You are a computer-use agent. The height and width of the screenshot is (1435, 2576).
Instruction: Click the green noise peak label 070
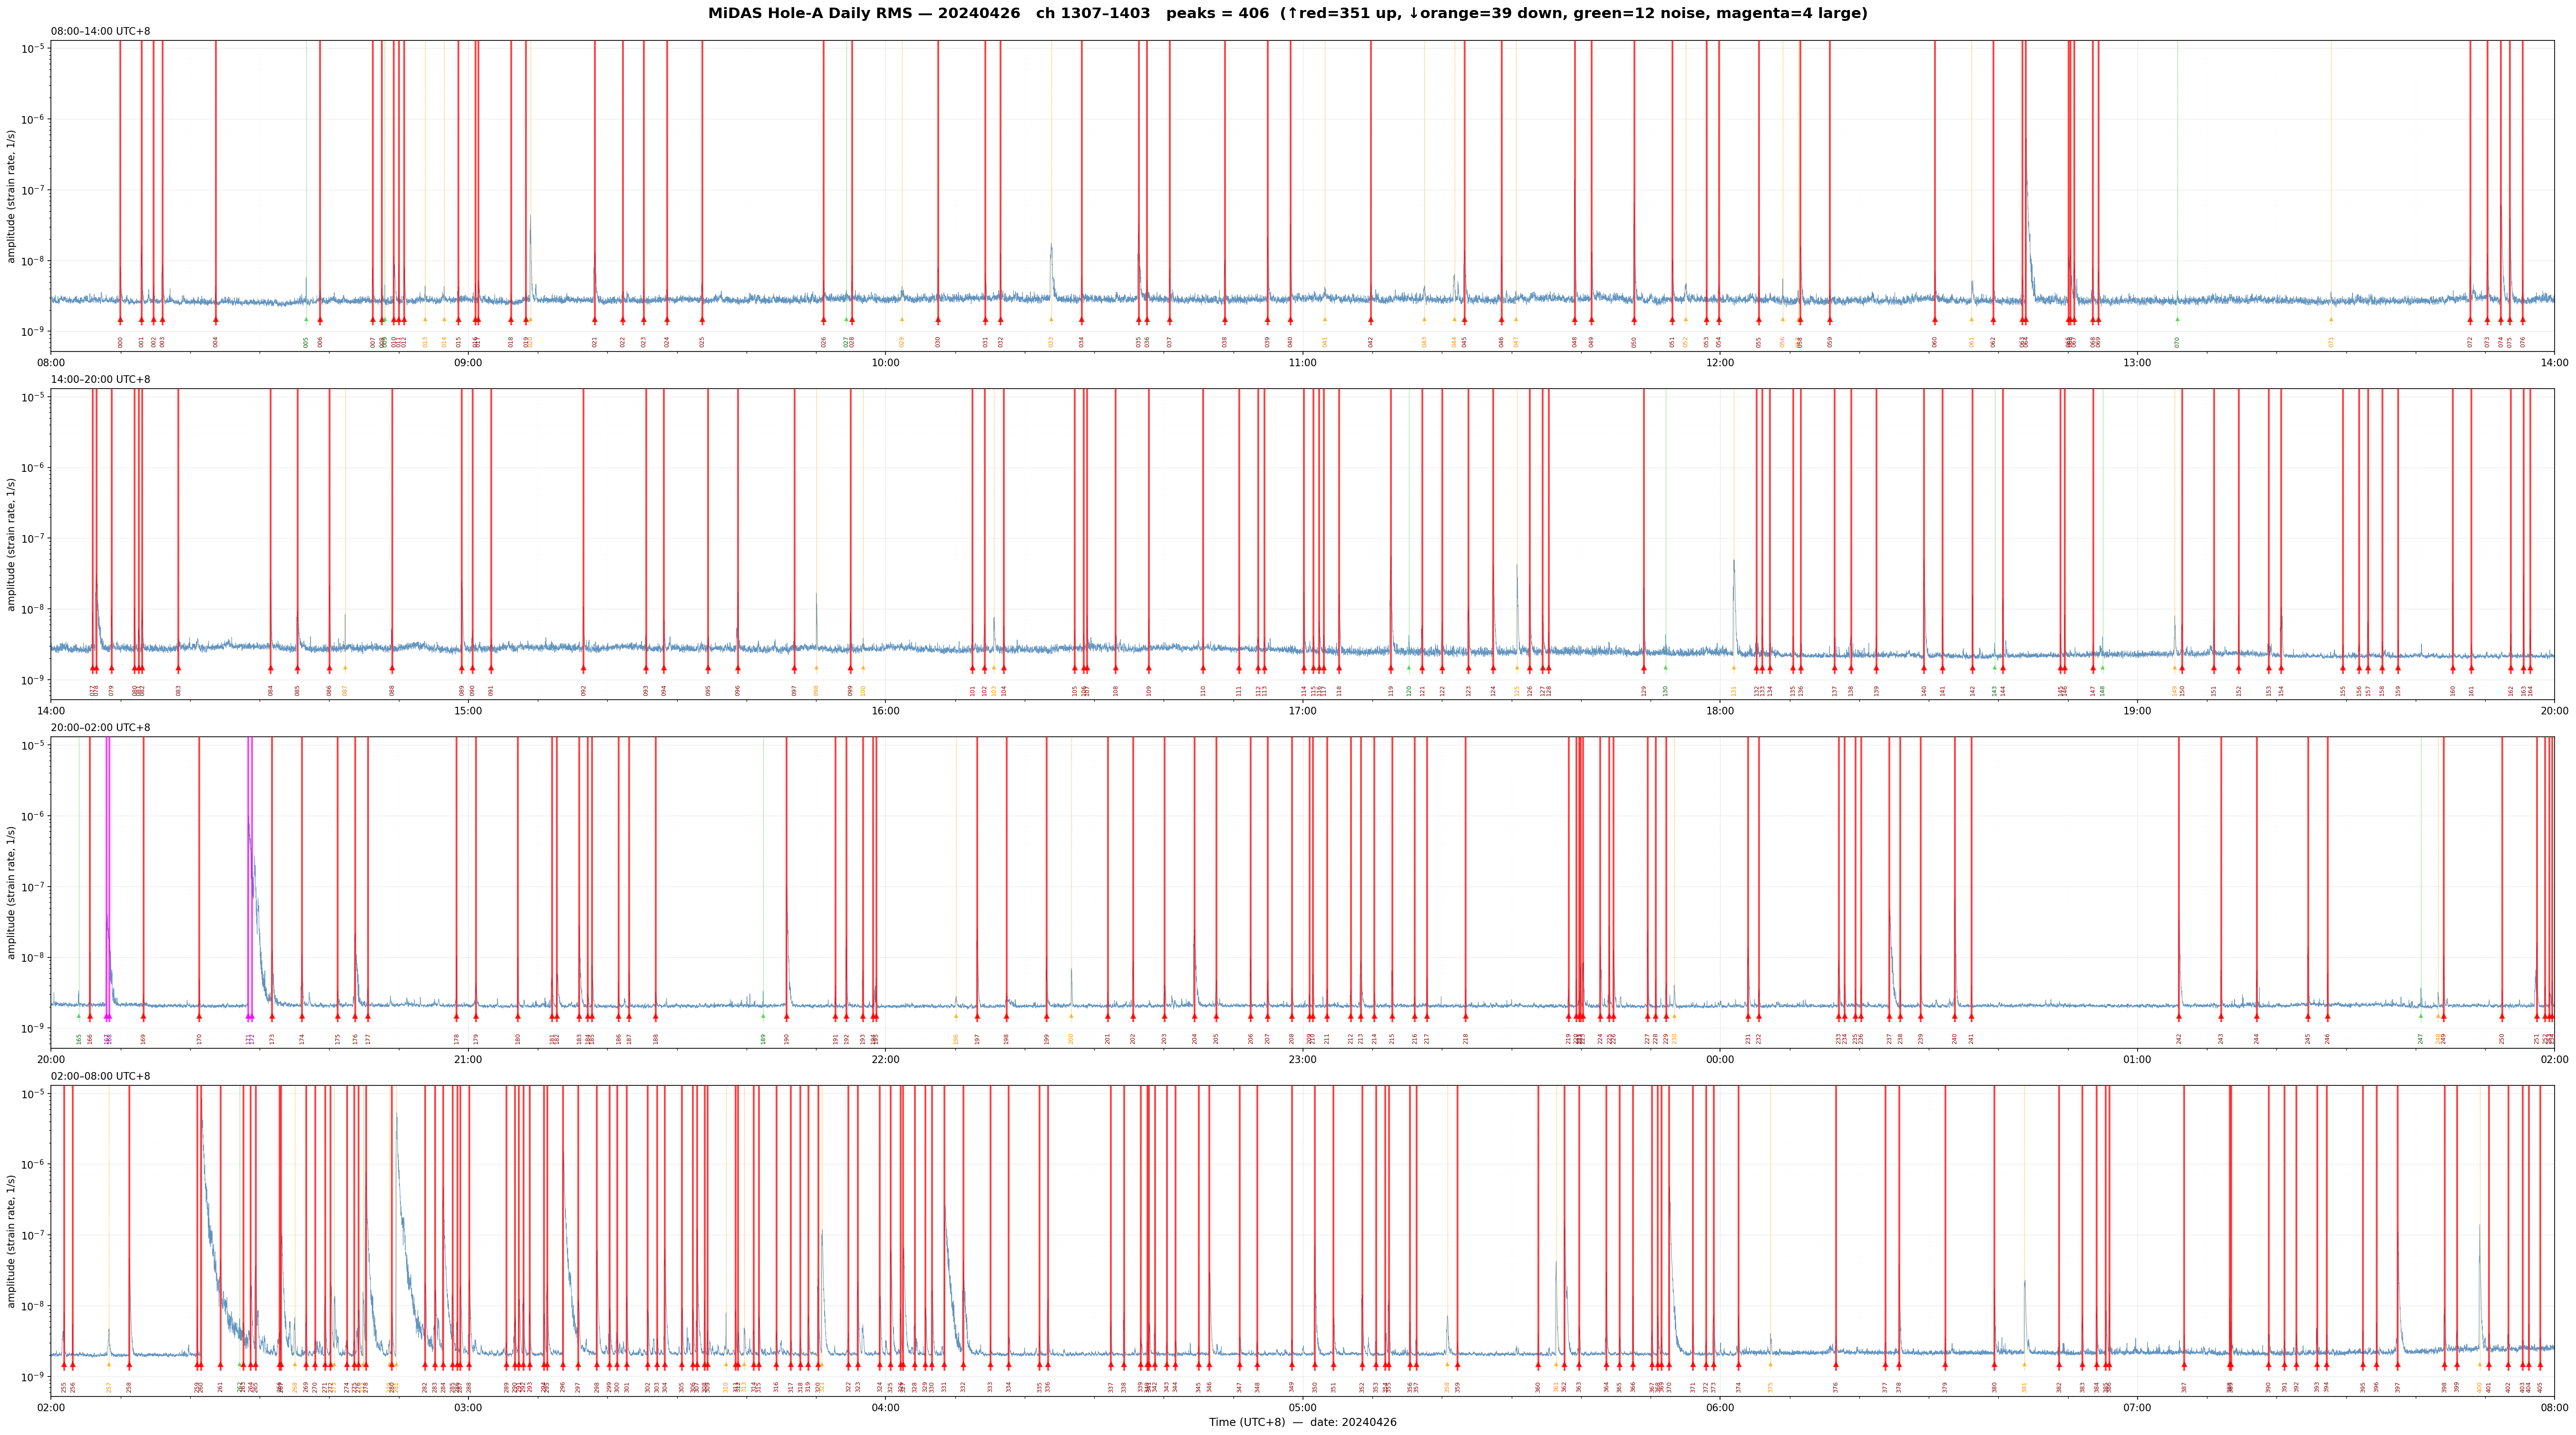coord(2177,341)
